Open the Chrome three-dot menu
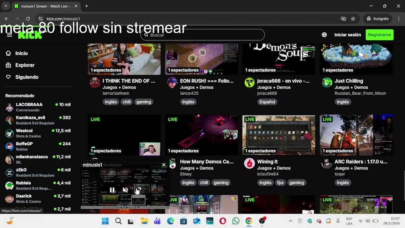405x228 pixels. click(398, 19)
